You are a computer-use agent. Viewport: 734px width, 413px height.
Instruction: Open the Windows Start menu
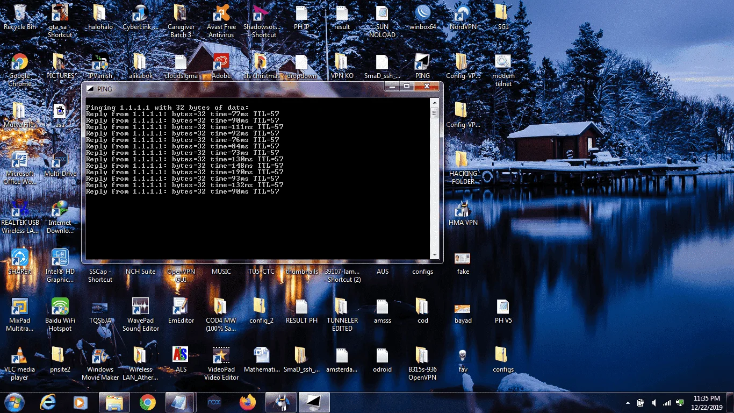coord(15,402)
